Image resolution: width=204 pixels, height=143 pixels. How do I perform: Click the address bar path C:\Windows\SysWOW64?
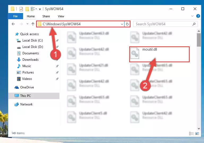tap(62, 24)
